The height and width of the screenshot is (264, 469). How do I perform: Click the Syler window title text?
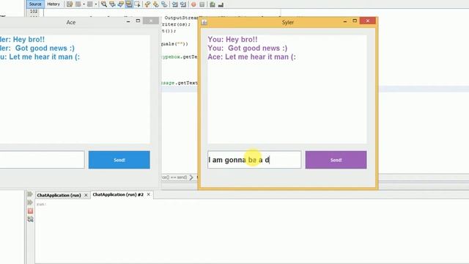click(x=288, y=22)
